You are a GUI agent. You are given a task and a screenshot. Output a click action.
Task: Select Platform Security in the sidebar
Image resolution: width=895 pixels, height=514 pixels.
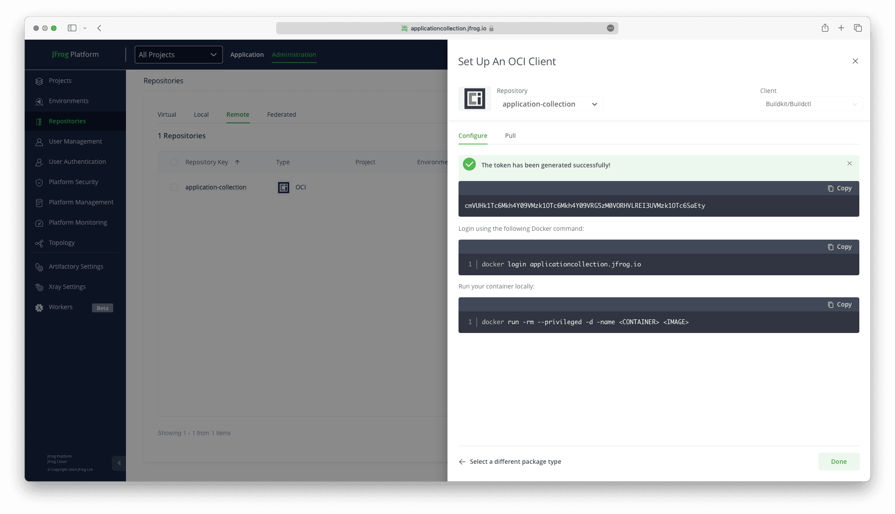[73, 182]
